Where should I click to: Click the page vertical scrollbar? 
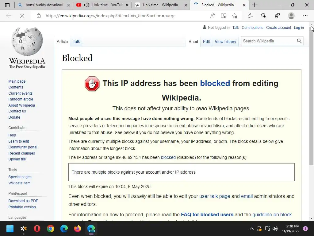click(x=312, y=96)
